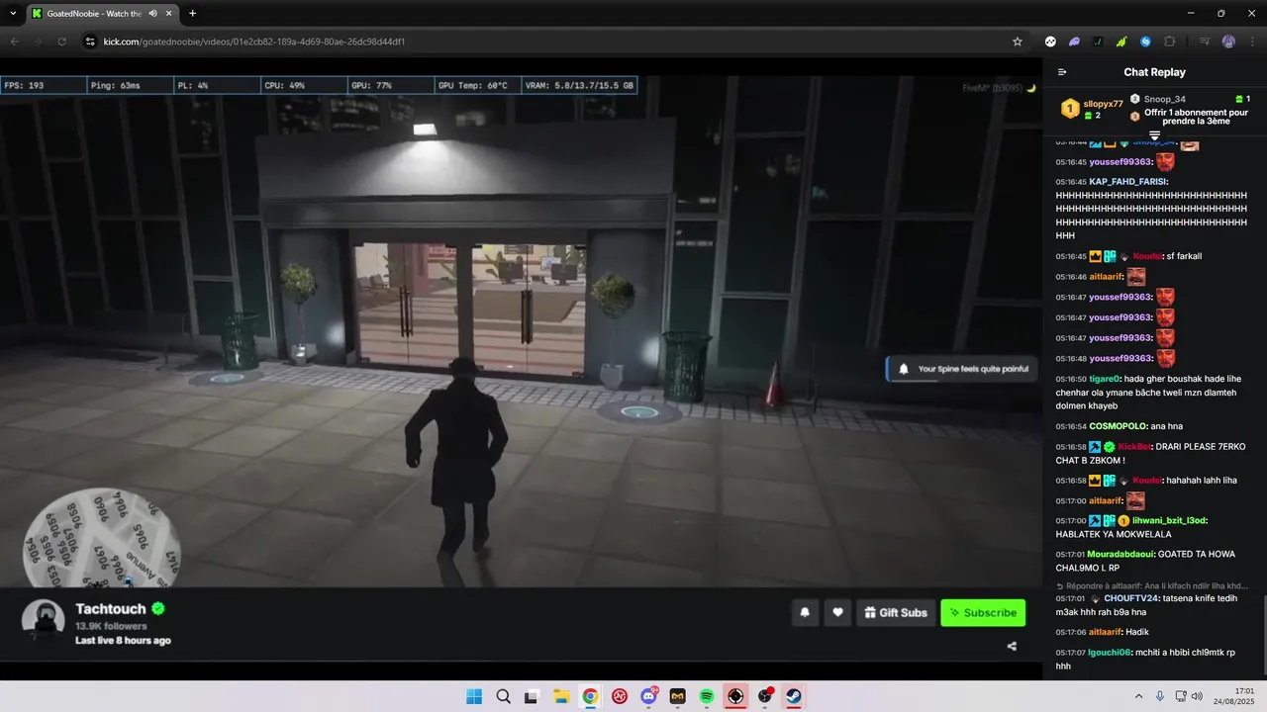Go back to the previous page
The image size is (1267, 712).
(14, 42)
